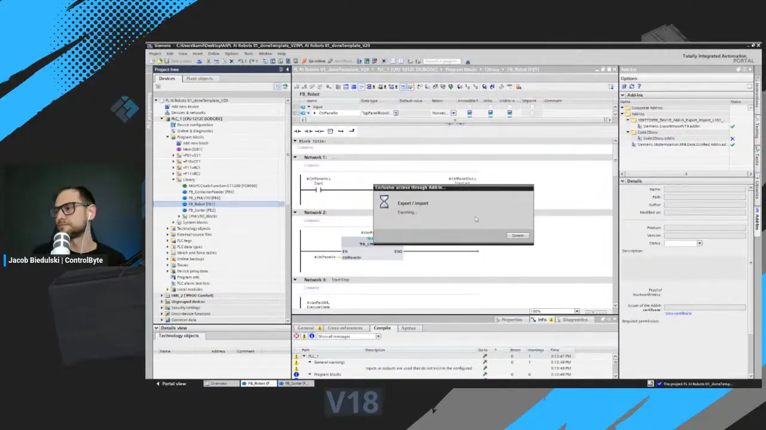The image size is (766, 430).
Task: Switch to the Compile tab
Action: coord(382,328)
